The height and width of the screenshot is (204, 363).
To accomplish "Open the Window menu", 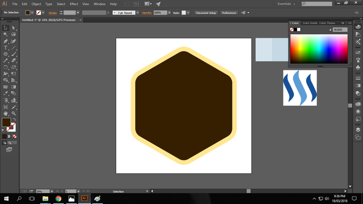I will tap(100, 4).
